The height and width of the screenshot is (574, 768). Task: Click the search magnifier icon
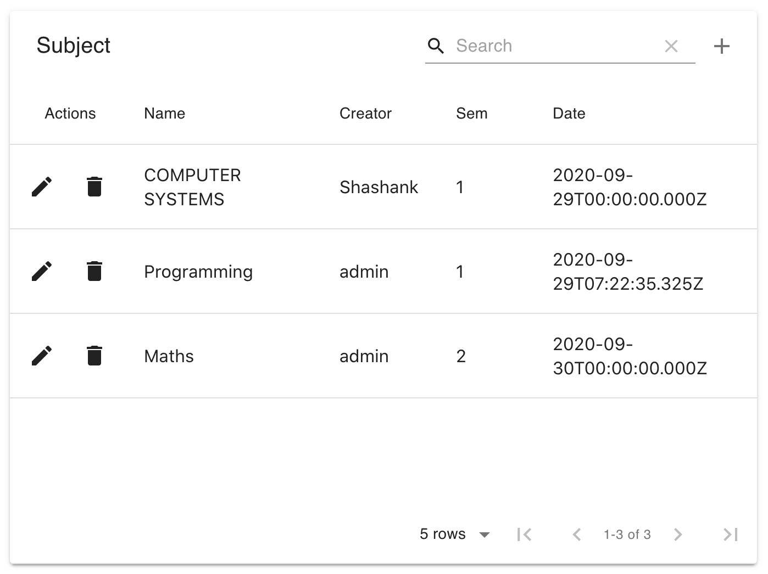[436, 46]
